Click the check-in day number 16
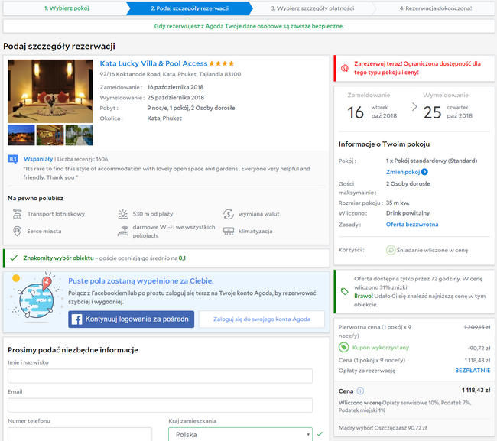497x441 pixels. tap(356, 112)
